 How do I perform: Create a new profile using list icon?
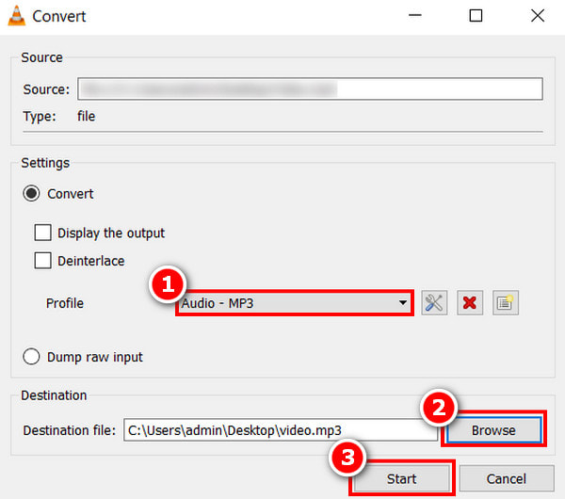pyautogui.click(x=506, y=302)
